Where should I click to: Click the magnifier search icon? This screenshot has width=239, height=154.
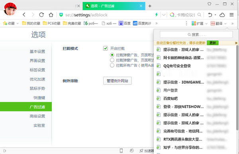point(199,15)
